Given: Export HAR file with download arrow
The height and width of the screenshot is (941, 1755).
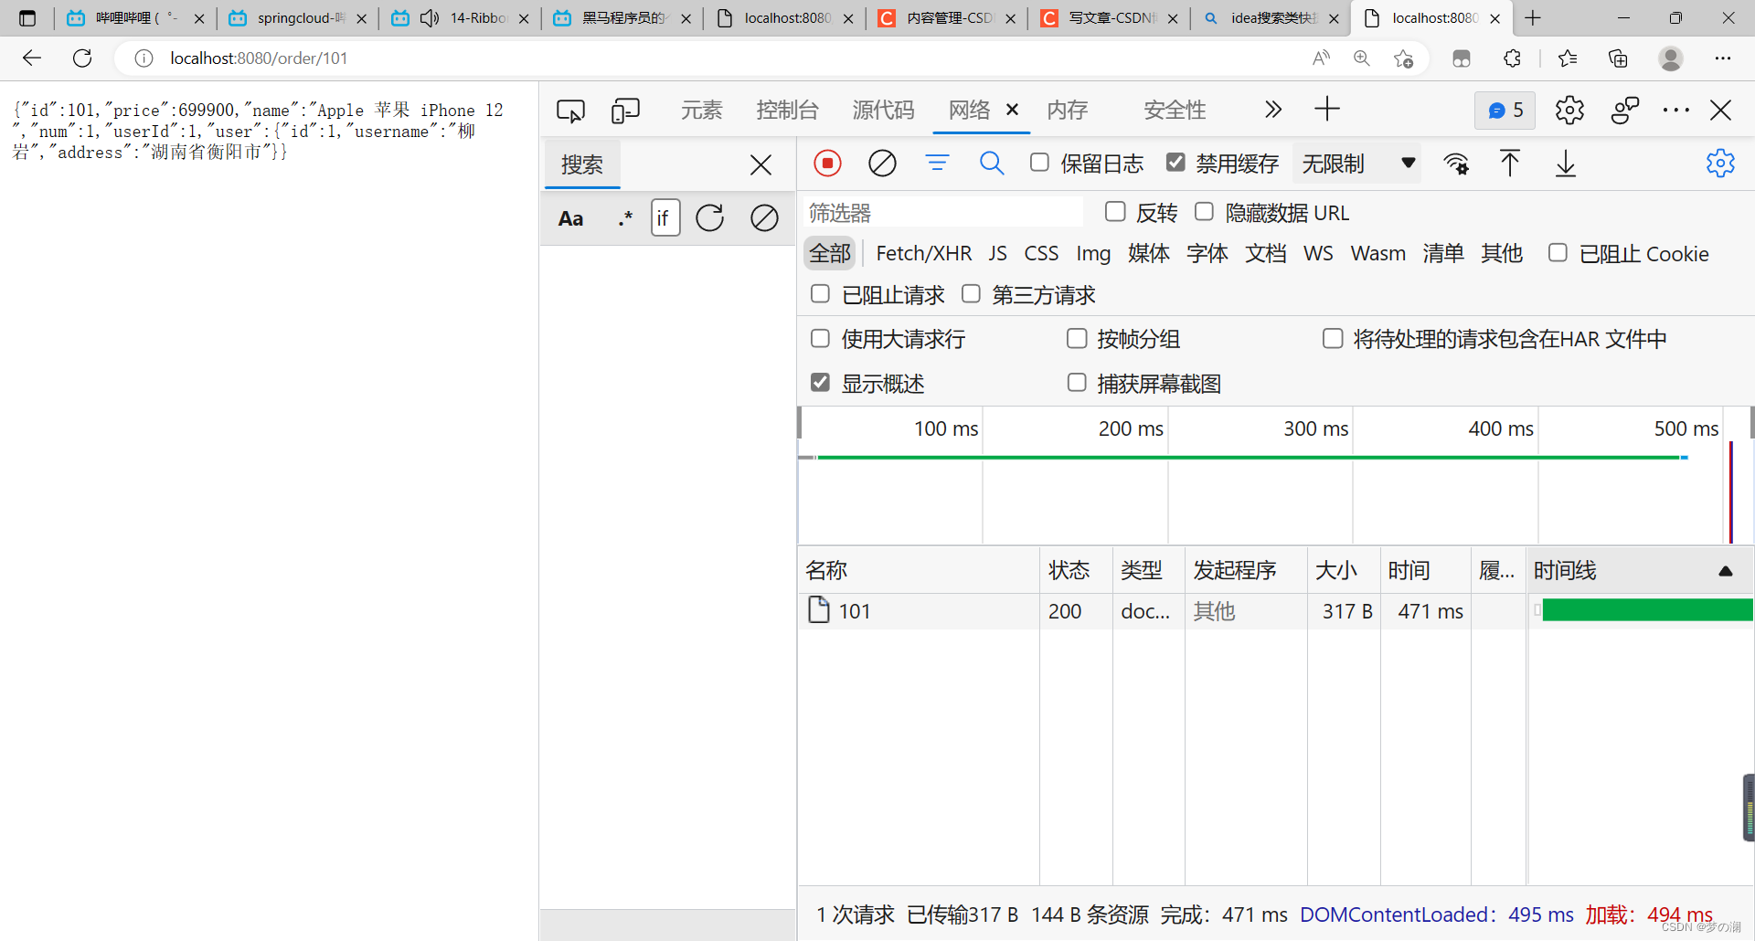Looking at the screenshot, I should coord(1566,164).
